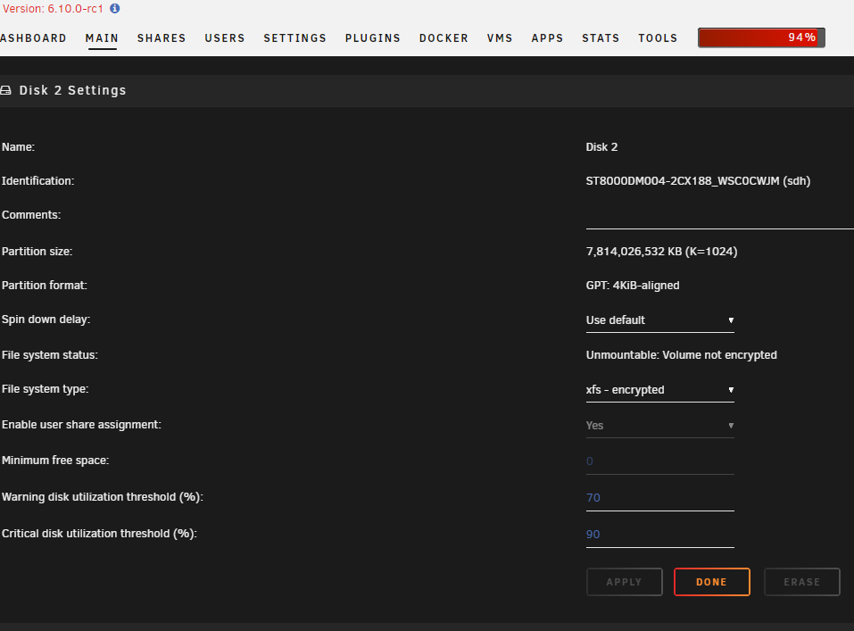Open the Dashboard tab
Screen dimensions: 854x631
click(33, 38)
